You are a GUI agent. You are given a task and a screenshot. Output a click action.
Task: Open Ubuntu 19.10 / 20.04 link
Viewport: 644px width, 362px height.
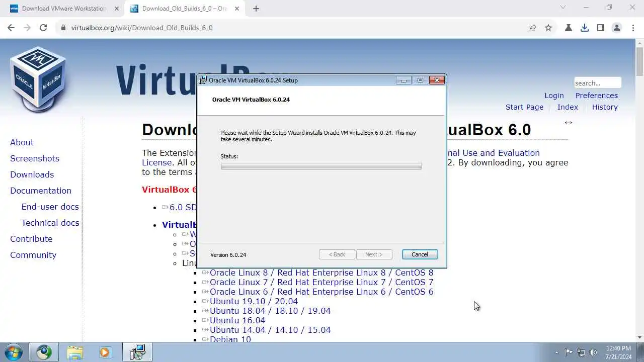[x=254, y=301]
